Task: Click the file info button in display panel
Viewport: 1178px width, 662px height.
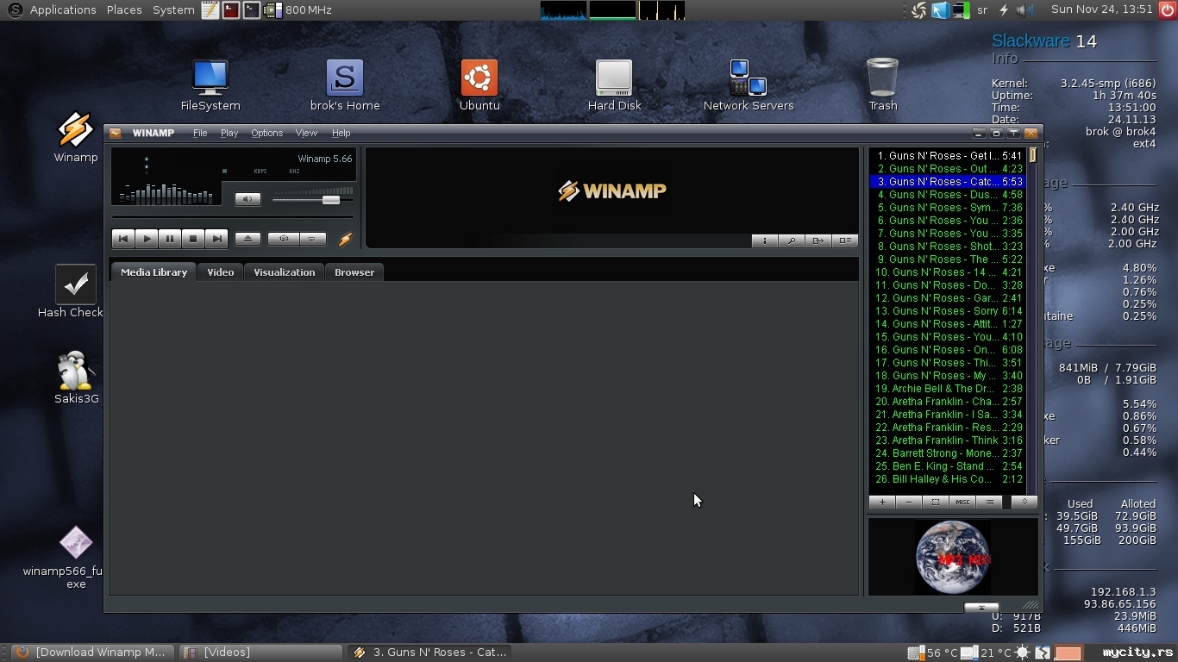Action: (764, 240)
